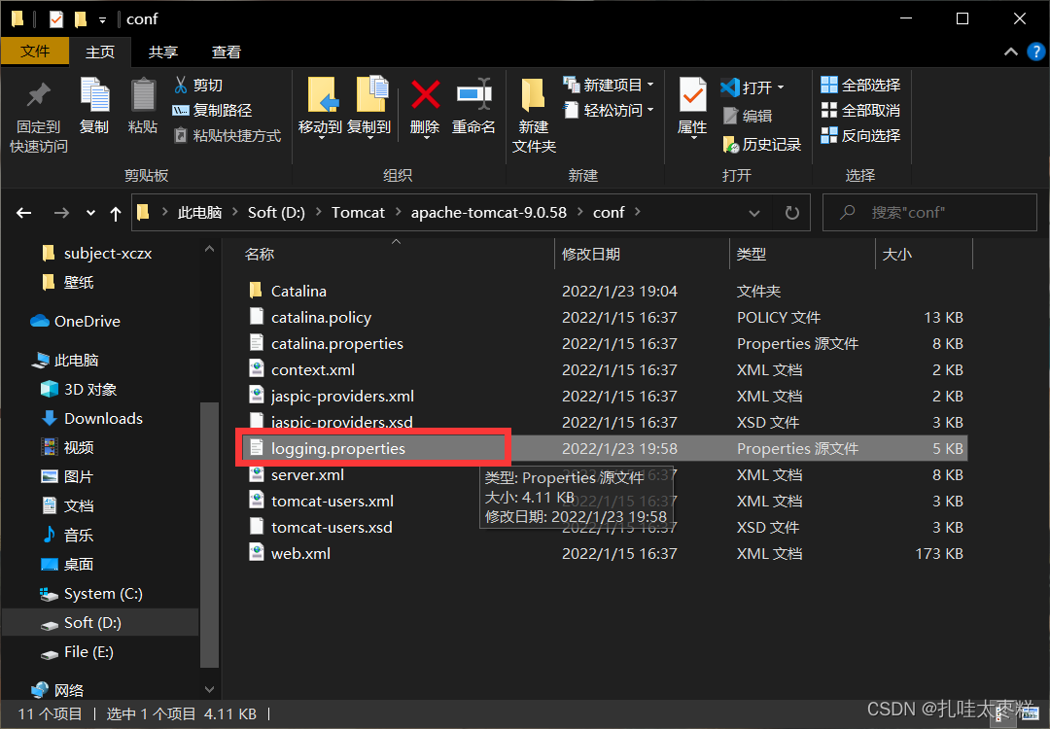Click the red Delete (删除) icon
Viewport: 1050px width, 729px height.
point(425,94)
